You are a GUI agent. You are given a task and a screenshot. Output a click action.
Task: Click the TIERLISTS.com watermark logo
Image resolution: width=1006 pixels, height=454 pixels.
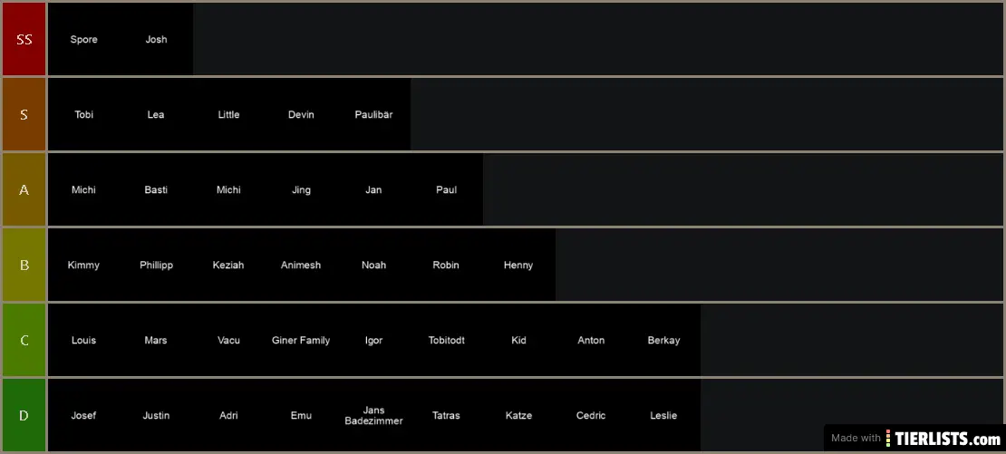tap(943, 439)
